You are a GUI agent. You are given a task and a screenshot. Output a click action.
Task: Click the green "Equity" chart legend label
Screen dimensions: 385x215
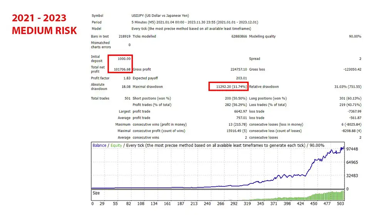tap(116, 145)
